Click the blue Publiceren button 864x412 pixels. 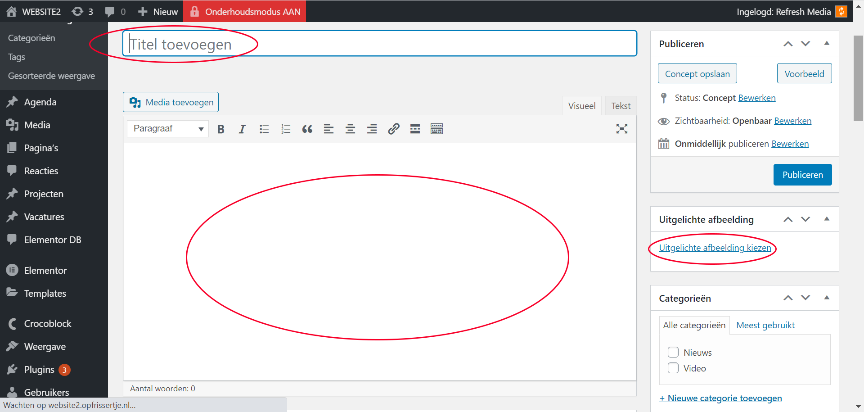802,175
